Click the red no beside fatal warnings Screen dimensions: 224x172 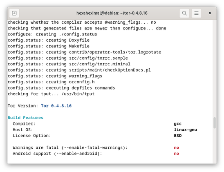pyautogui.click(x=177, y=147)
